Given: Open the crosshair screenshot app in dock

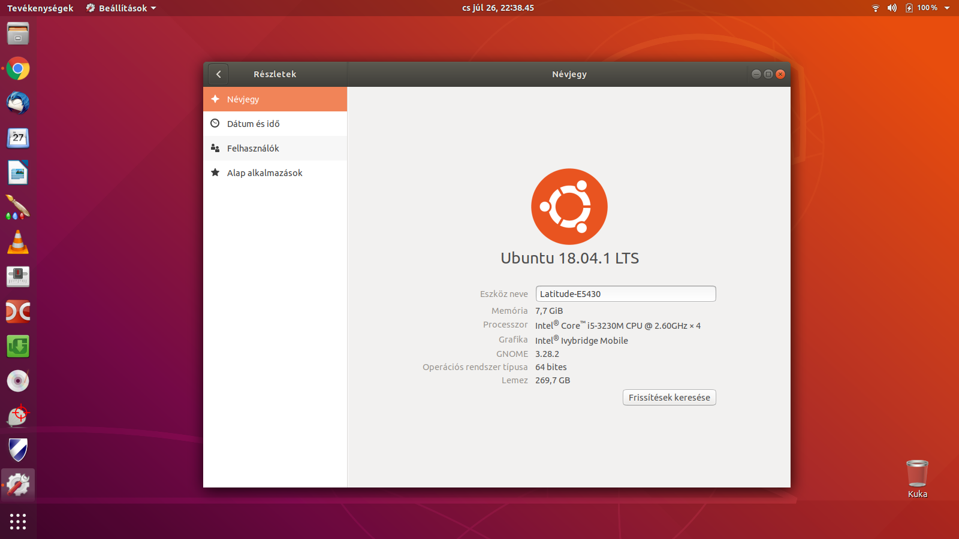Looking at the screenshot, I should 18,416.
